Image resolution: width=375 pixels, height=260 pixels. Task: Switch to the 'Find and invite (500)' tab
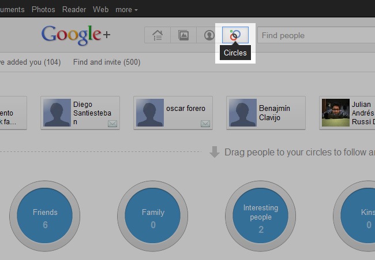pyautogui.click(x=107, y=62)
